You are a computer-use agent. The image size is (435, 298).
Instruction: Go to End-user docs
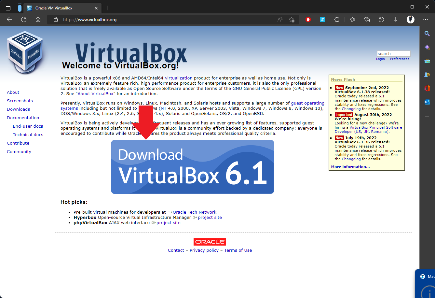28,126
